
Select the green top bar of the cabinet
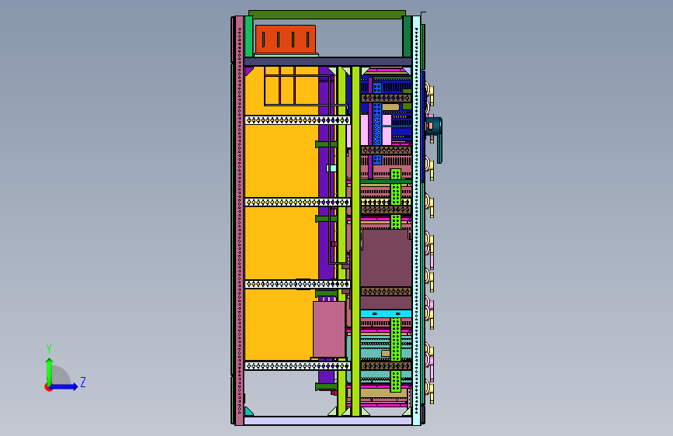tap(327, 15)
